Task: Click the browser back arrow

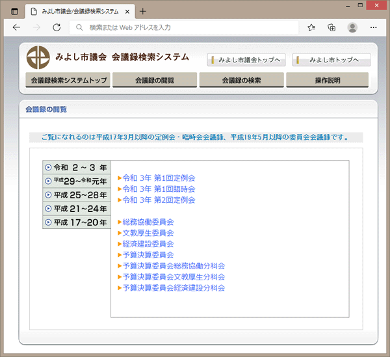Action: 16,27
